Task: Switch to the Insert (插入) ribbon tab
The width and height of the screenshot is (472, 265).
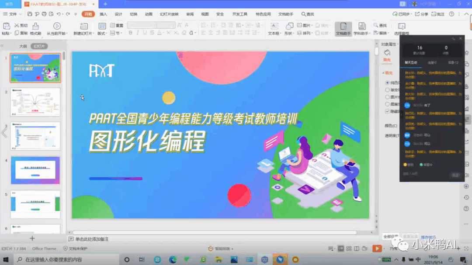Action: pos(103,14)
